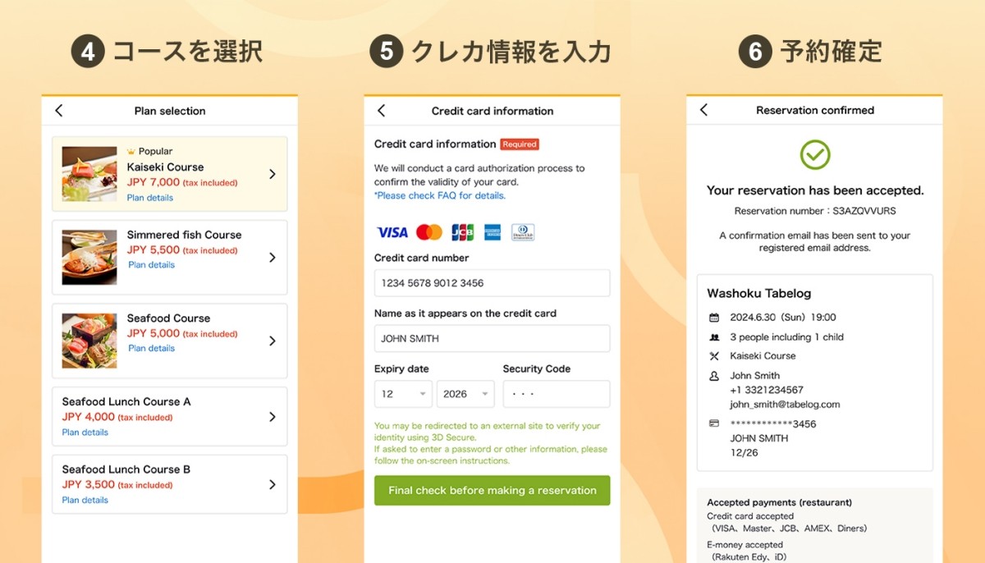Image resolution: width=985 pixels, height=563 pixels.
Task: Click the Seafood Course food thumbnail
Action: (89, 341)
